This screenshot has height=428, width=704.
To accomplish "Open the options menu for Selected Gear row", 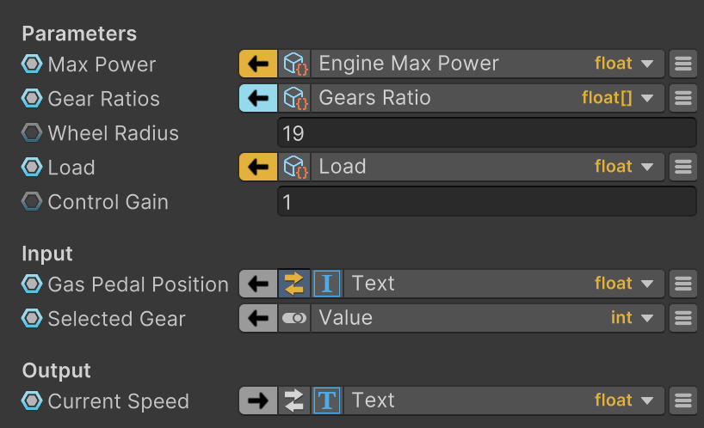I will click(683, 318).
